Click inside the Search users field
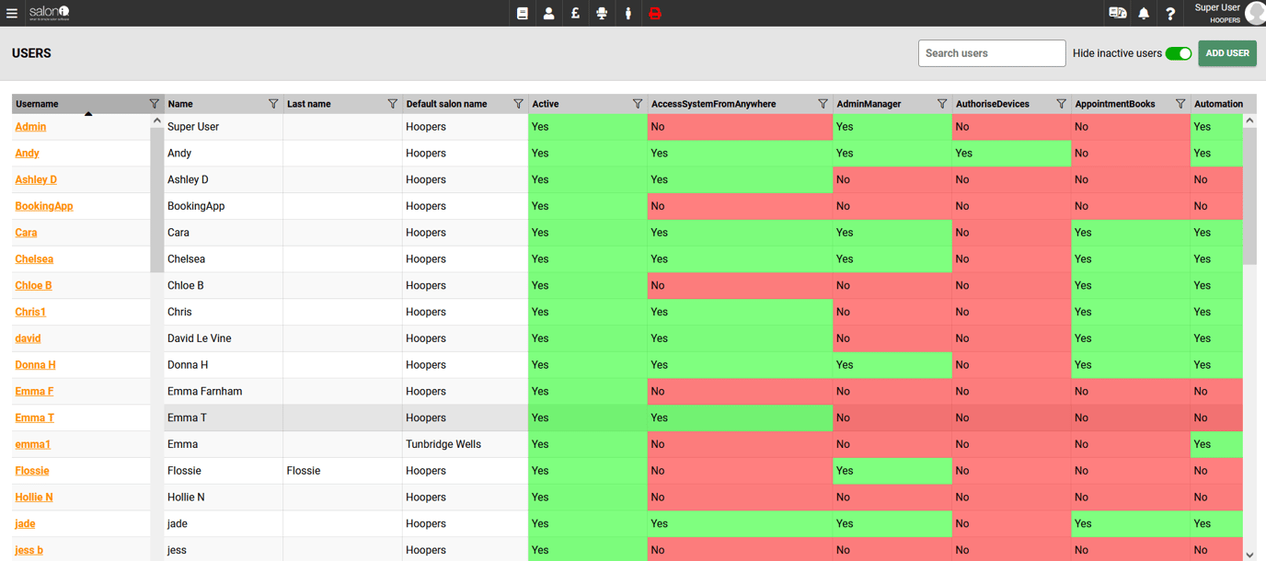 [992, 53]
